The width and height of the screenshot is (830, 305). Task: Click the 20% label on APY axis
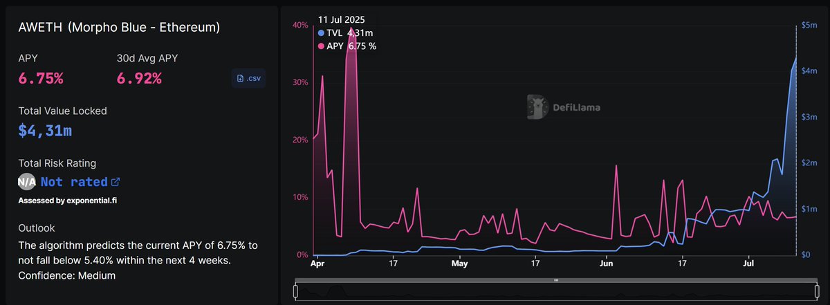(x=300, y=140)
